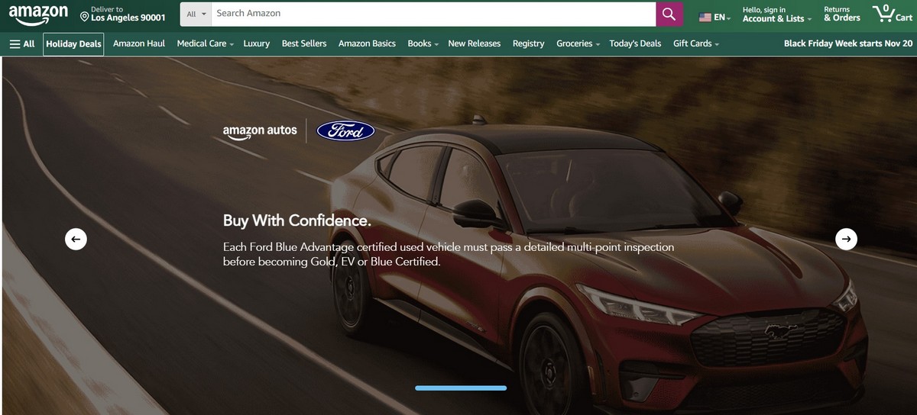
Task: Click the Ford Blue Advantage description text
Action: (x=449, y=254)
